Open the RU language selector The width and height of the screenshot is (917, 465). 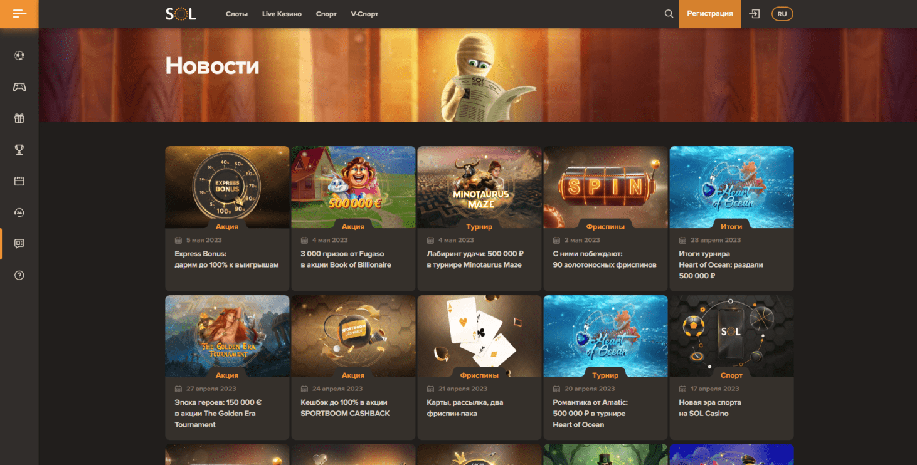click(x=782, y=14)
